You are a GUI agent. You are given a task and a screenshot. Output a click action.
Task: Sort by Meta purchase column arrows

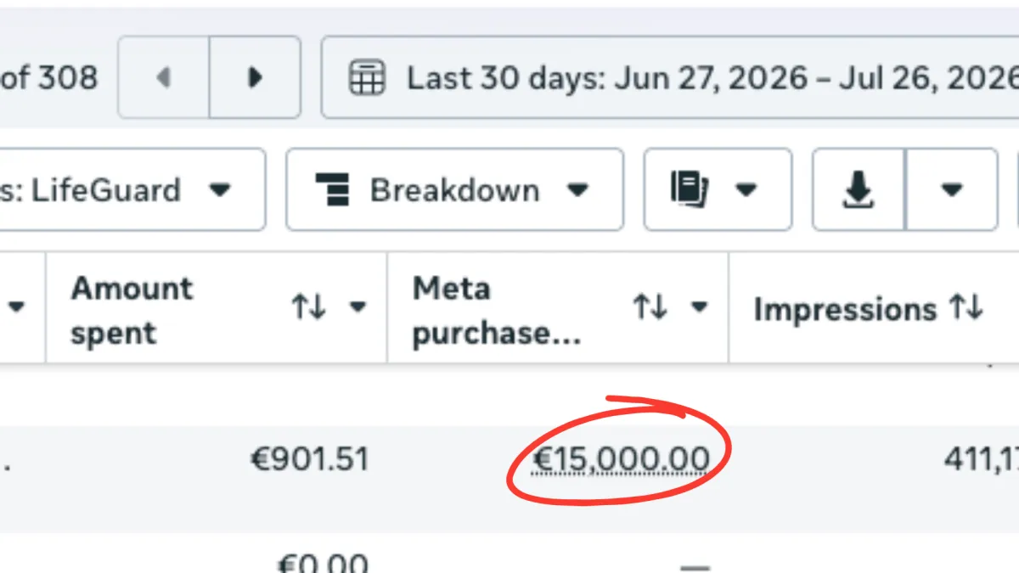650,306
